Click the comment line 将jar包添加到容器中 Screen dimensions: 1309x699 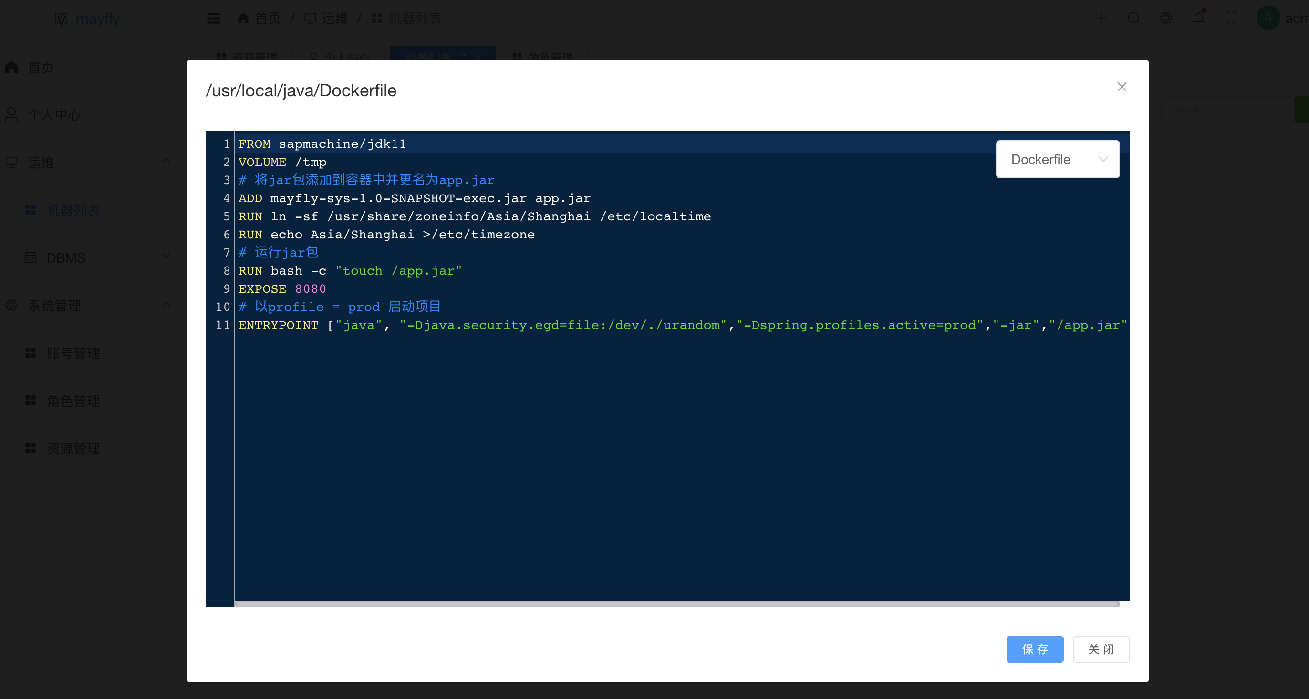[x=366, y=180]
